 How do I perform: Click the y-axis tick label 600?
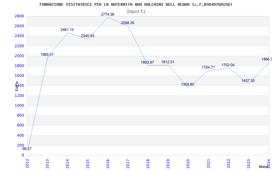[21, 125]
